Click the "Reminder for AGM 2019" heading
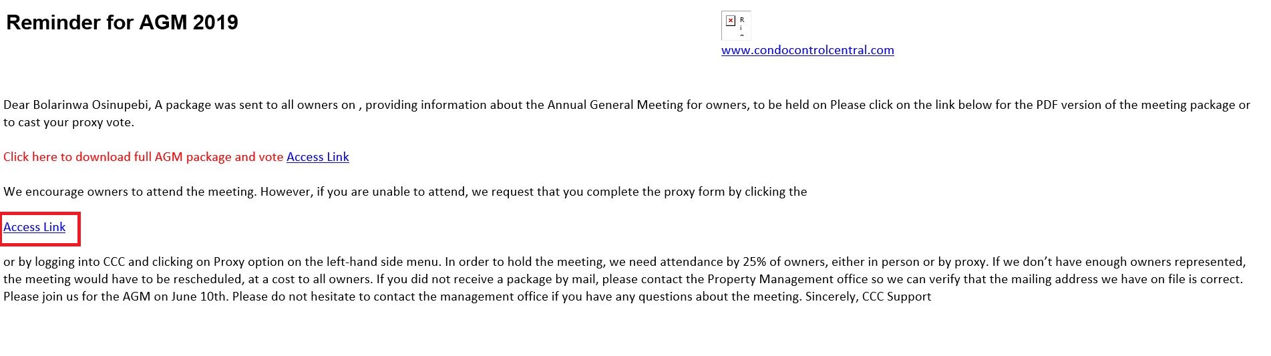1271x356 pixels. click(122, 23)
